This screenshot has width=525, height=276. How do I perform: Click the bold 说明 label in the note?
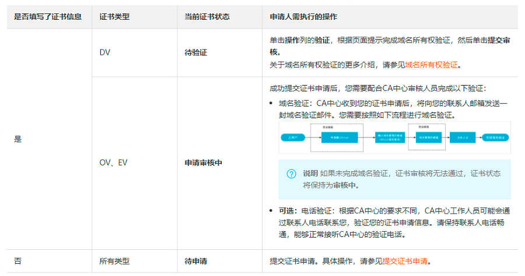(x=310, y=174)
